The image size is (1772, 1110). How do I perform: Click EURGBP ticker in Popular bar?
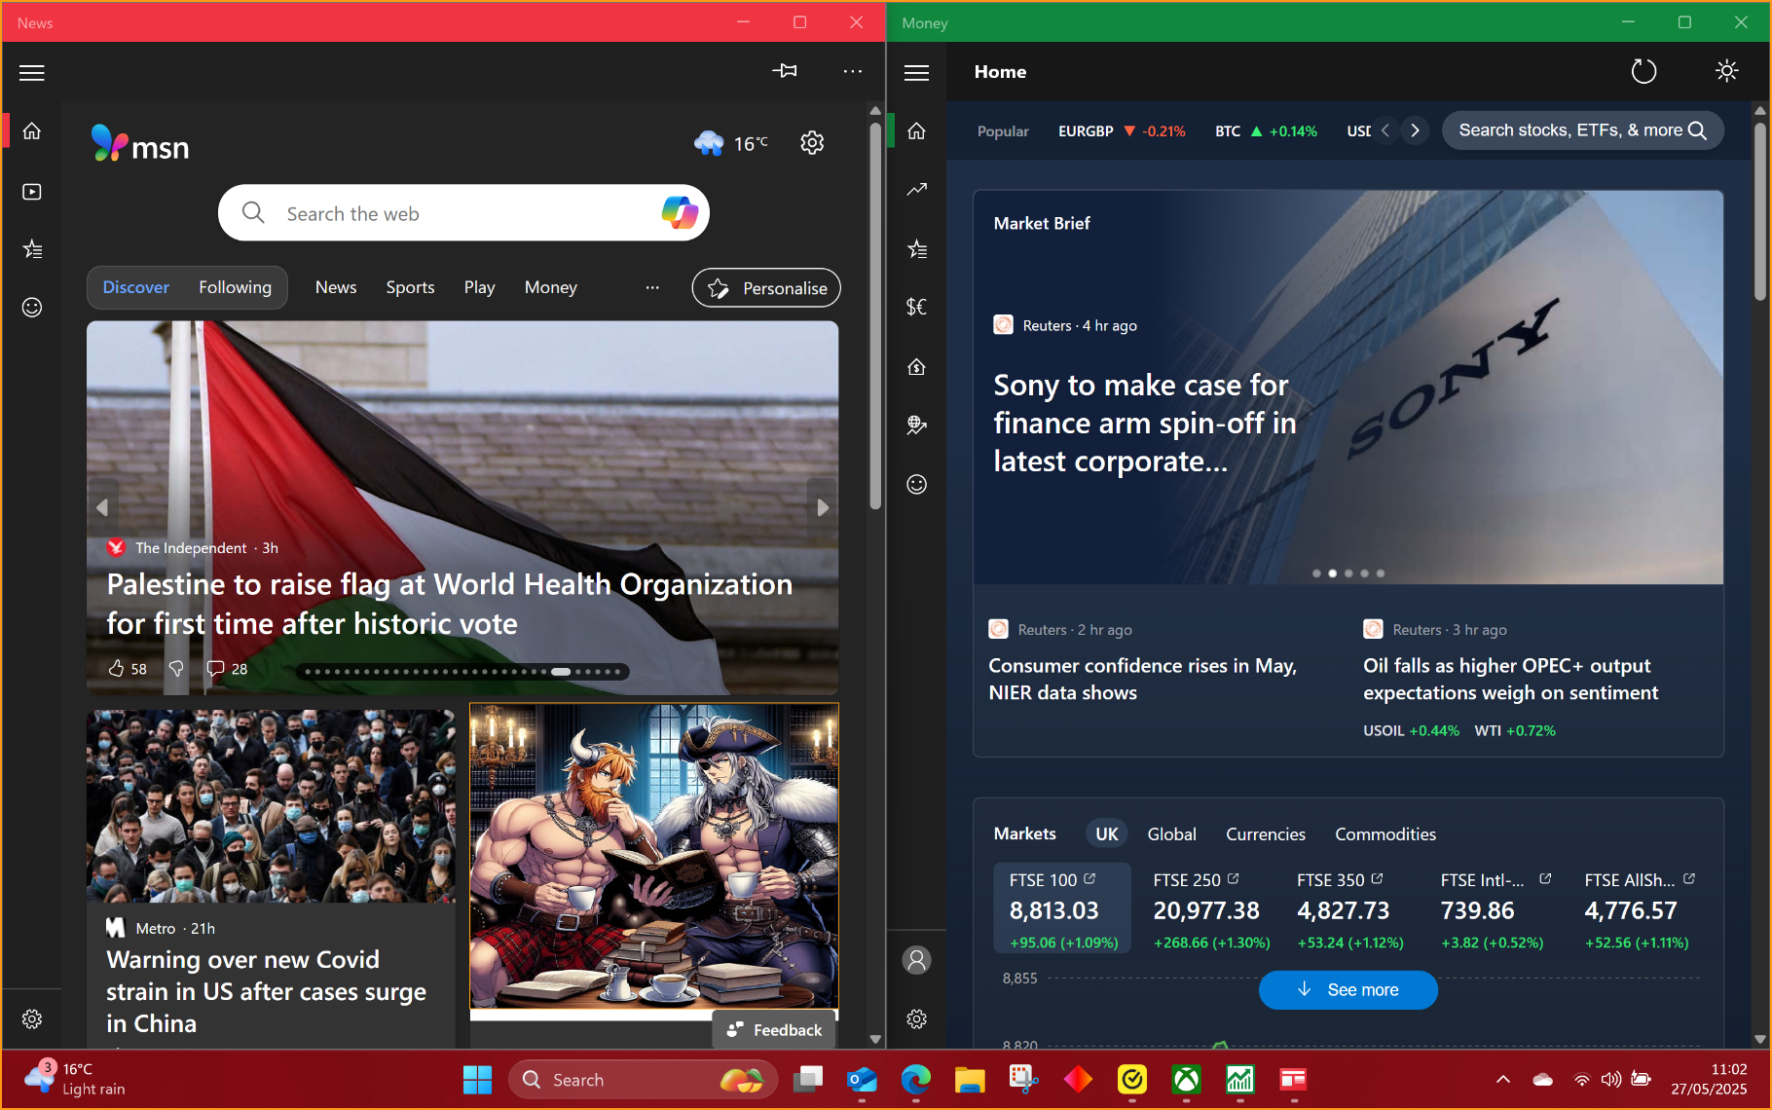[x=1122, y=131]
